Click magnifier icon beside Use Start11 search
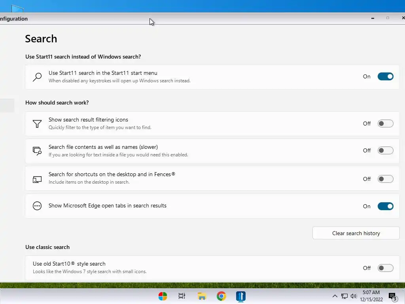This screenshot has height=304, width=405. point(37,77)
